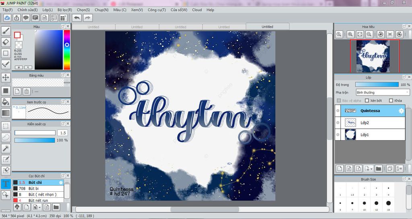Select the transparent color swatch

[19, 45]
